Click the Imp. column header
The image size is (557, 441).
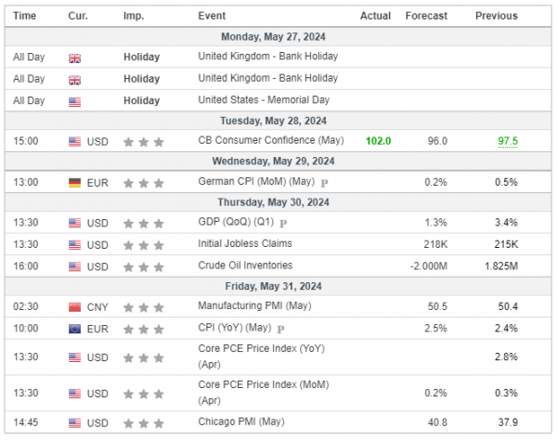[134, 16]
